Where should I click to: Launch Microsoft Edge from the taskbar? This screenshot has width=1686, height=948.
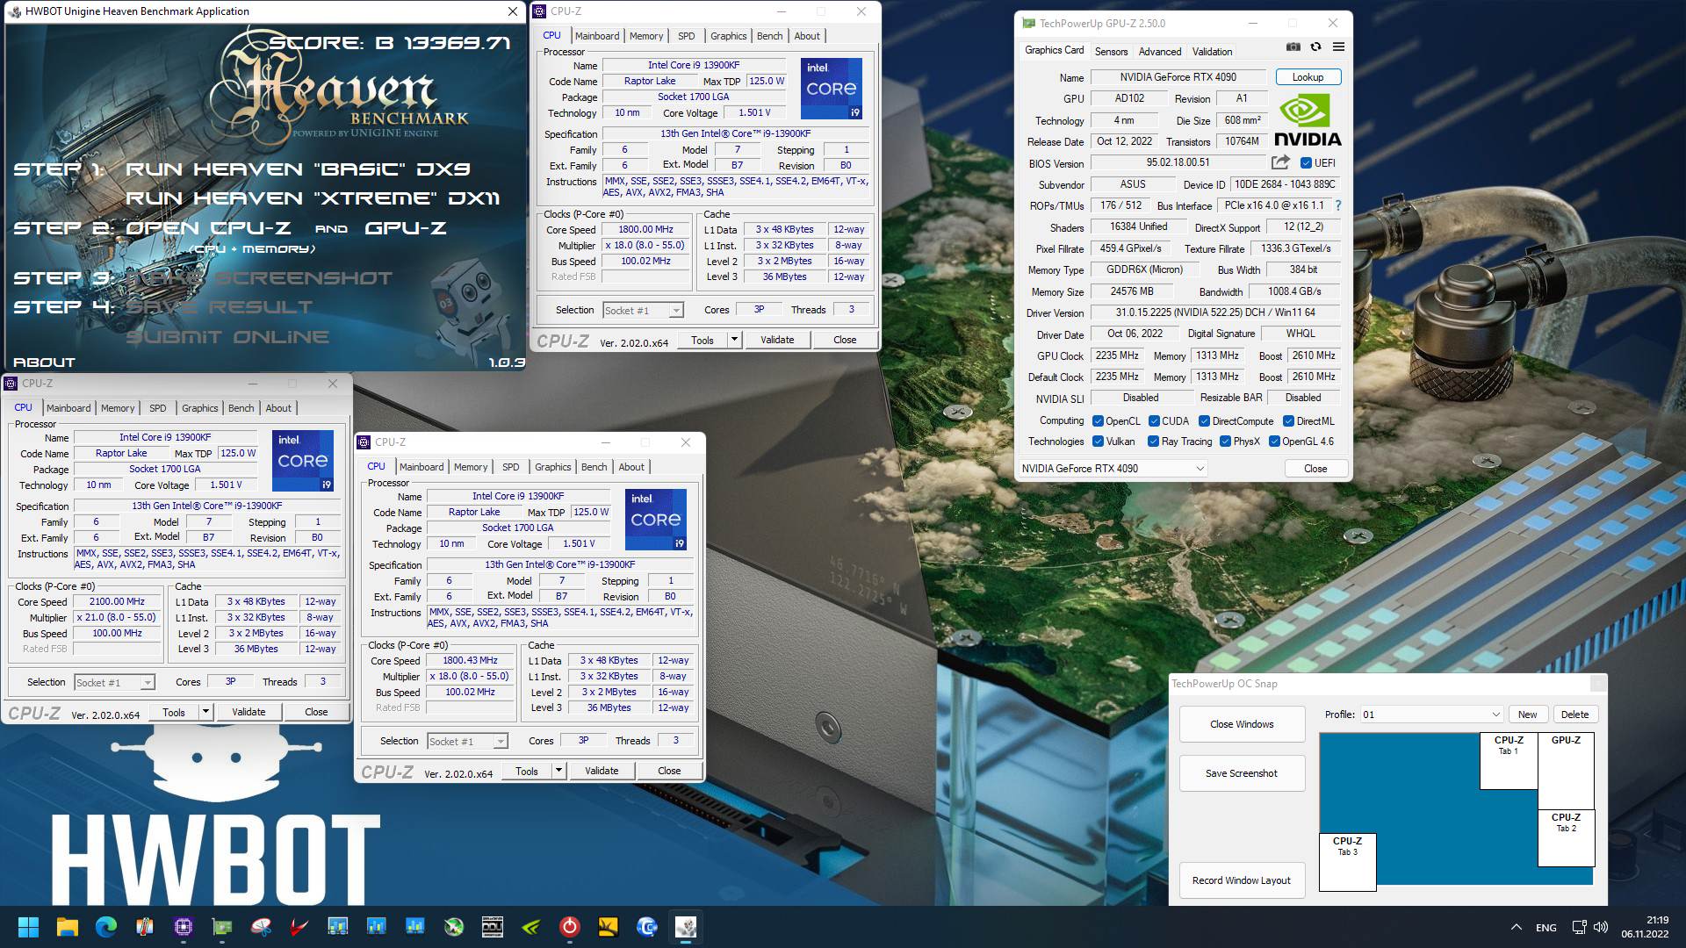[105, 927]
